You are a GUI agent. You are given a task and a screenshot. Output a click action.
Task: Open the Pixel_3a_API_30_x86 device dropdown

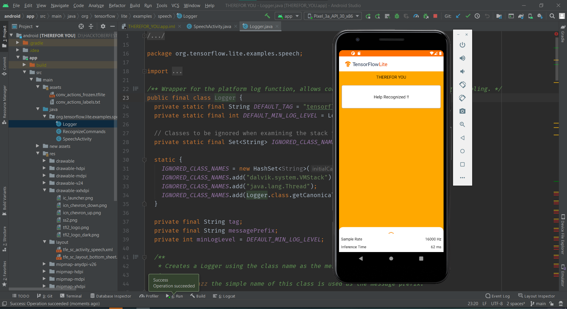[x=333, y=16]
